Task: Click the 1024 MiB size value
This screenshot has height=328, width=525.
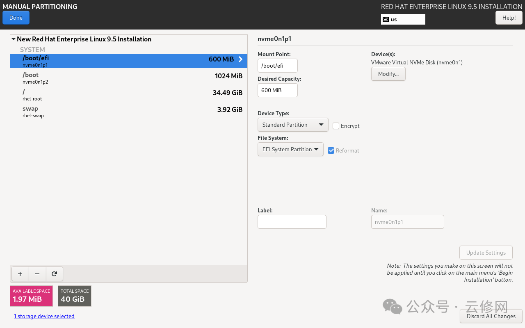Action: tap(228, 76)
